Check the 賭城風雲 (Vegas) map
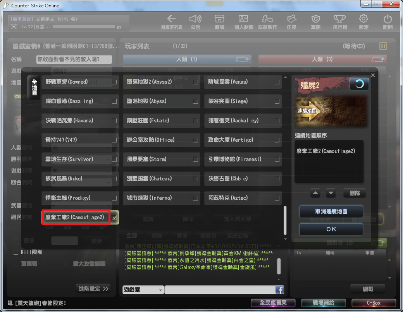This screenshot has height=312, width=403. click(x=277, y=82)
